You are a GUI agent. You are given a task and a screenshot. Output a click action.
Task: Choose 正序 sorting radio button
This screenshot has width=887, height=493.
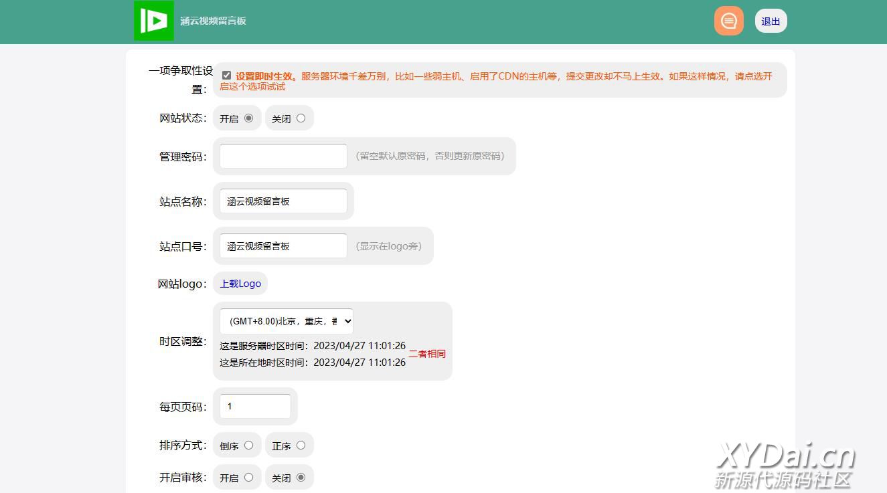click(x=301, y=446)
